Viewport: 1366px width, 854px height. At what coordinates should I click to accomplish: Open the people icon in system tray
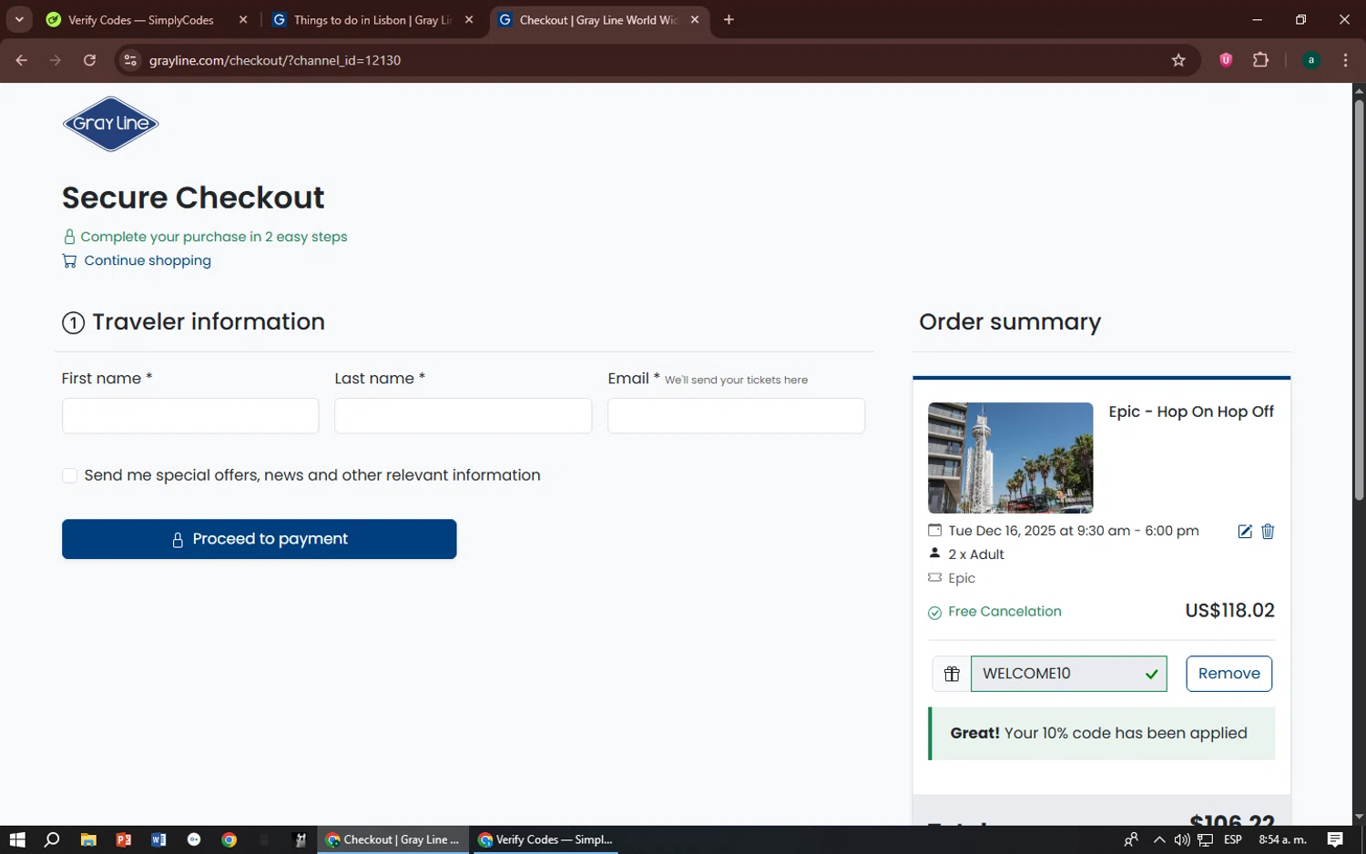1131,839
